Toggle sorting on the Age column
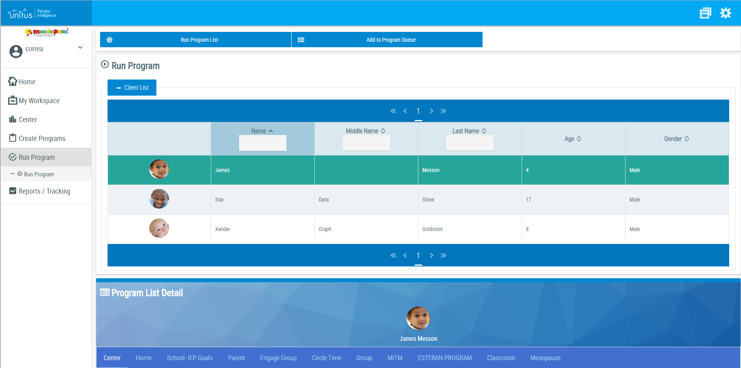 pos(573,139)
